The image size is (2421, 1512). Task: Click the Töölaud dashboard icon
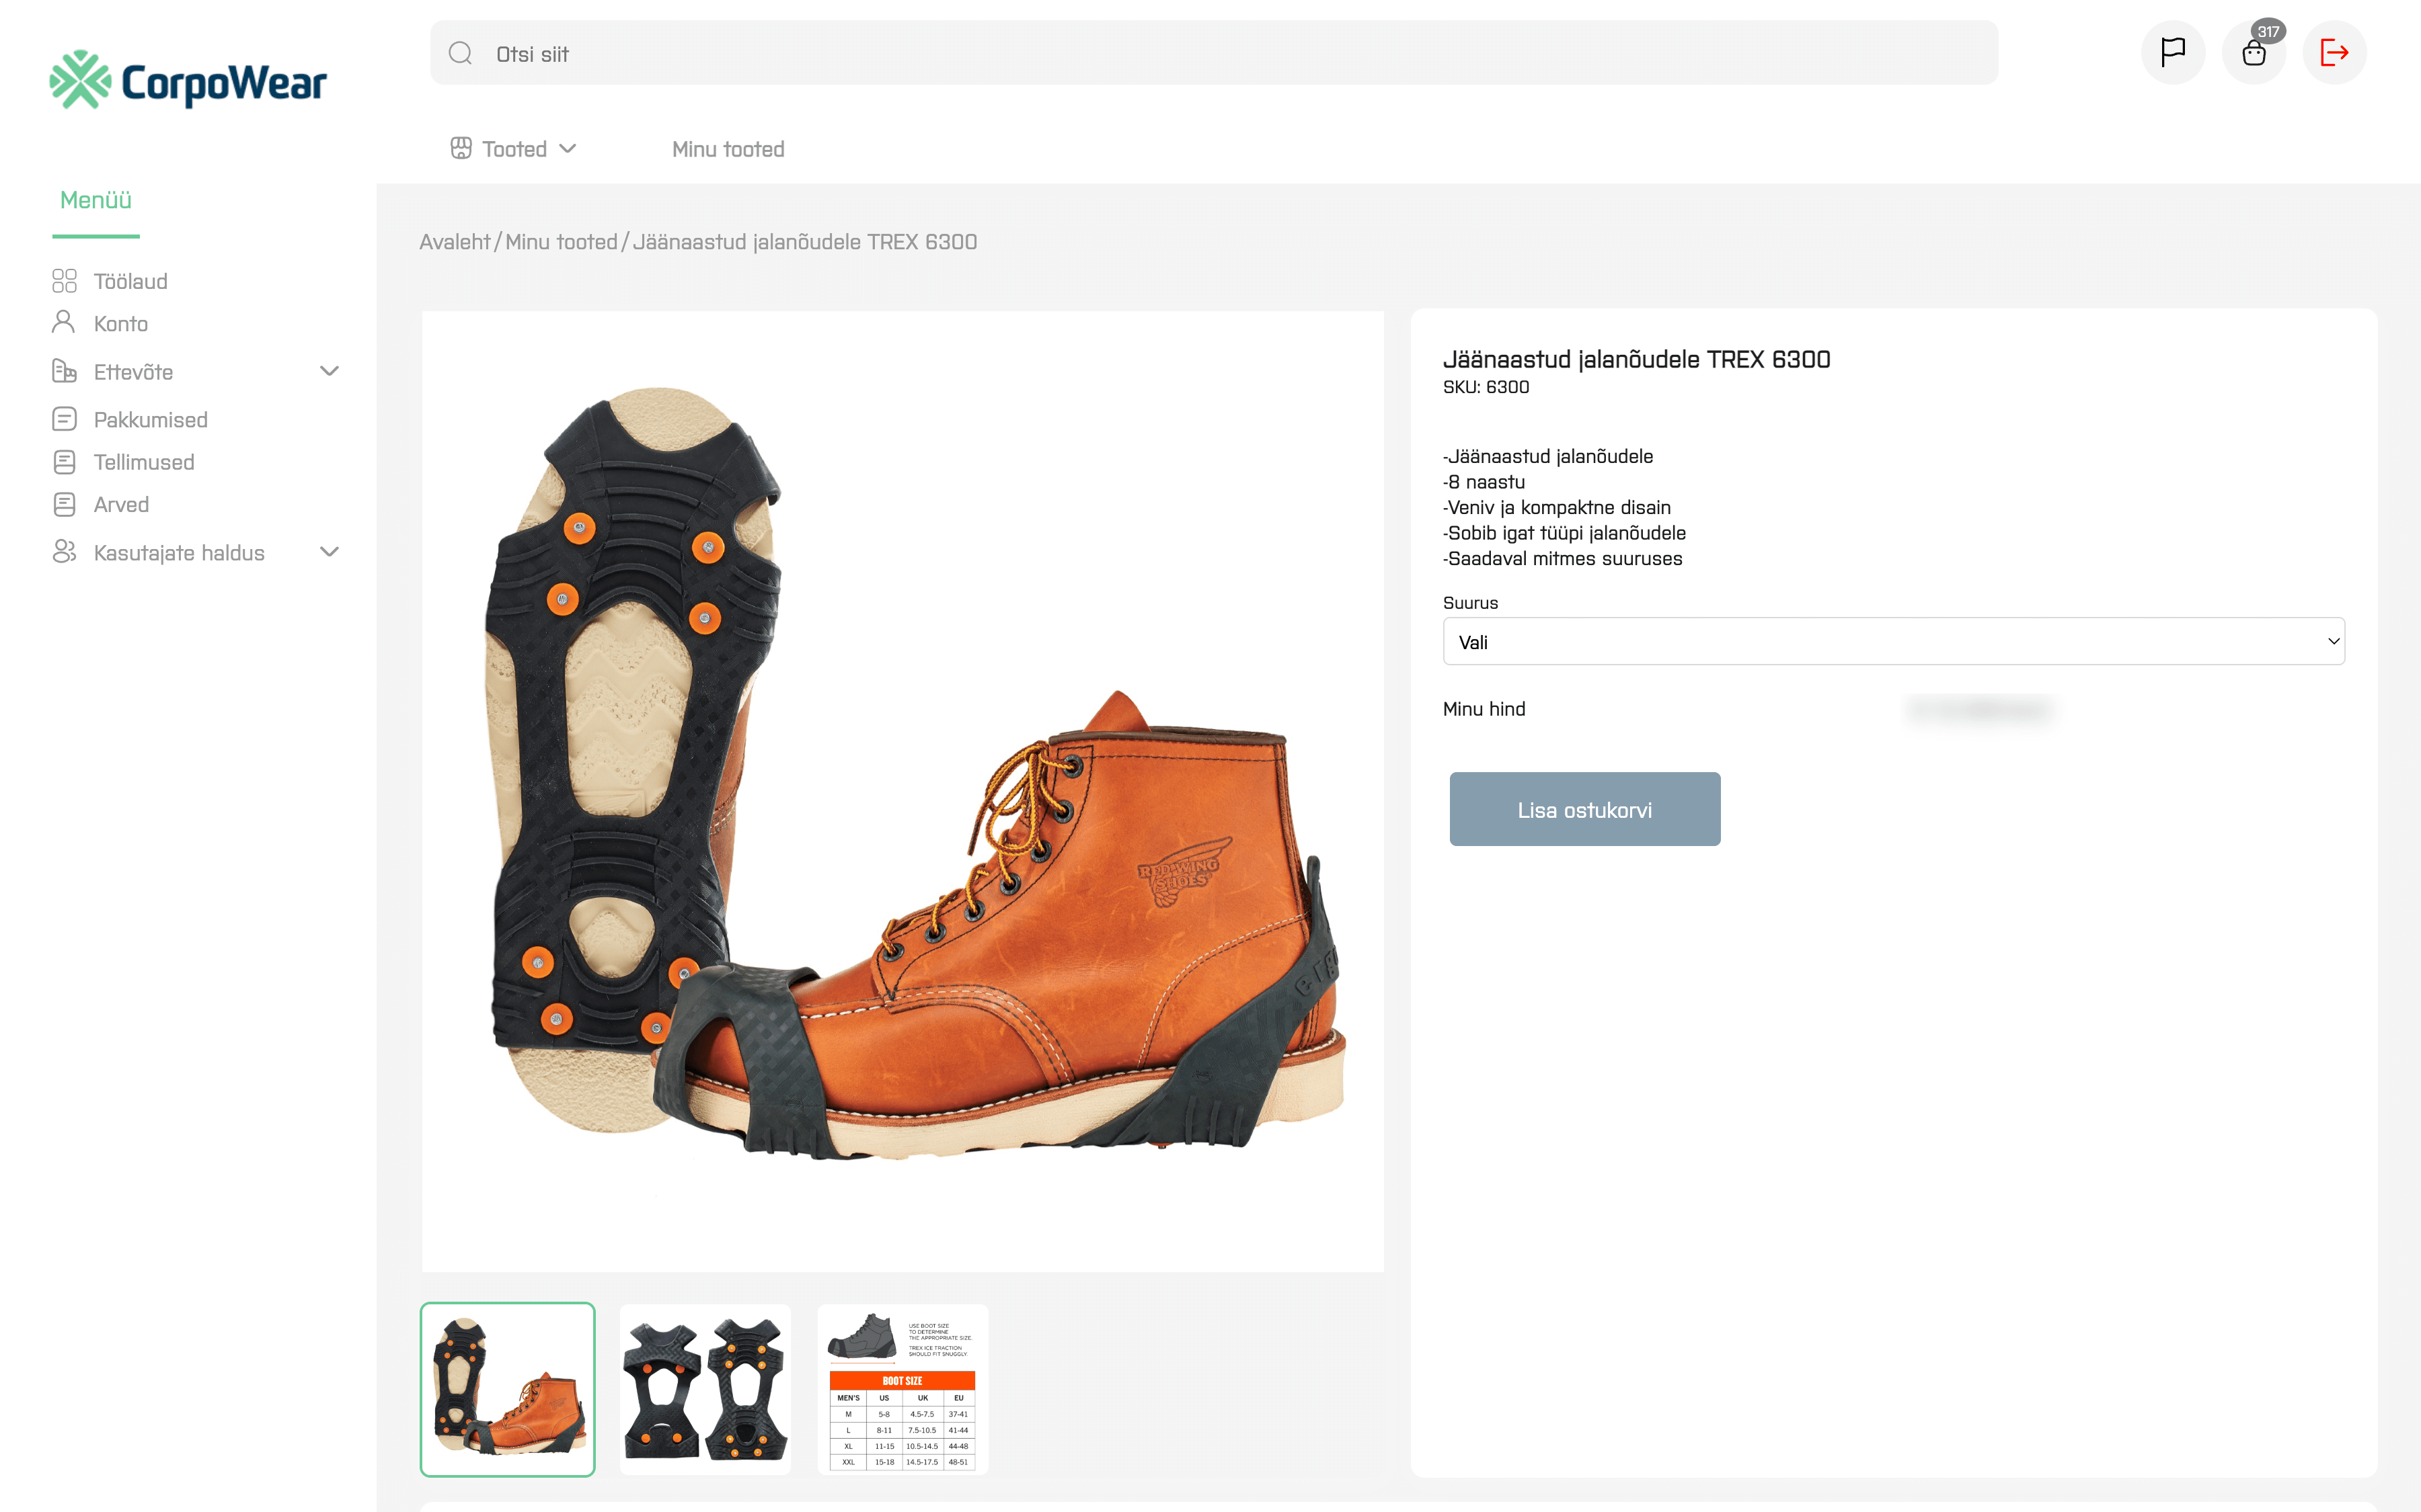coord(64,281)
